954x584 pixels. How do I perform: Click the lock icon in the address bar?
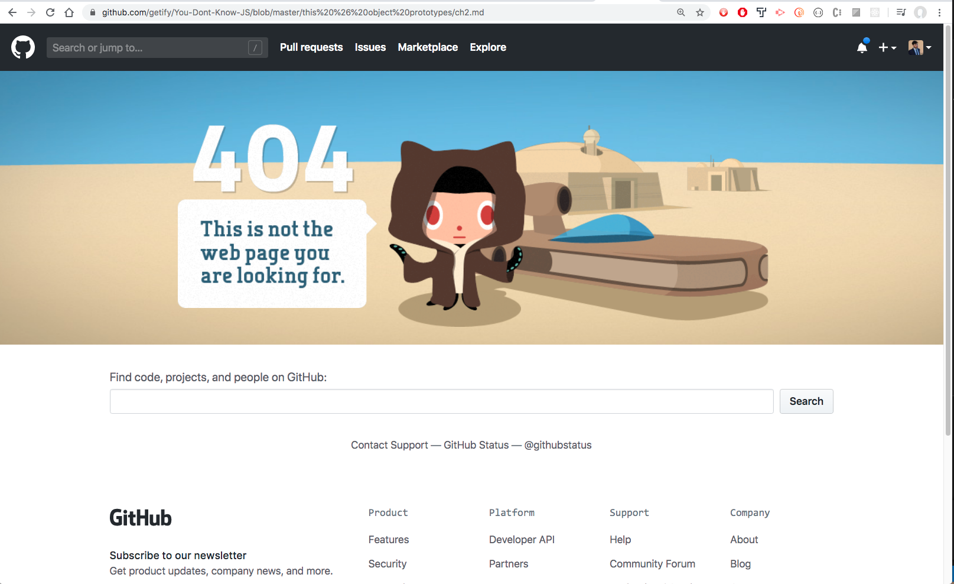point(93,12)
